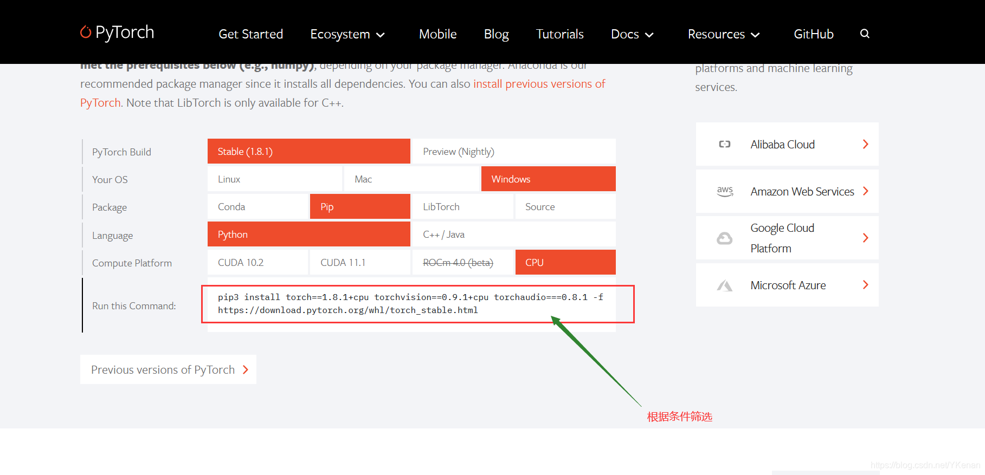Open the Amazon Web Services partner card
The width and height of the screenshot is (985, 475).
pyautogui.click(x=787, y=191)
